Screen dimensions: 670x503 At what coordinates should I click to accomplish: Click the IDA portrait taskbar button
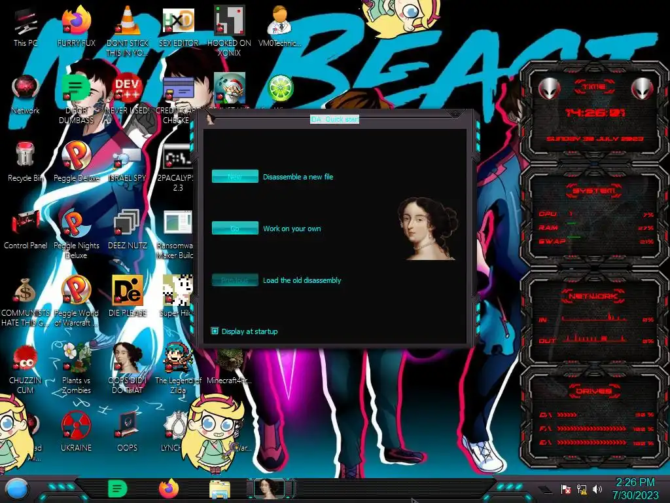tap(270, 489)
